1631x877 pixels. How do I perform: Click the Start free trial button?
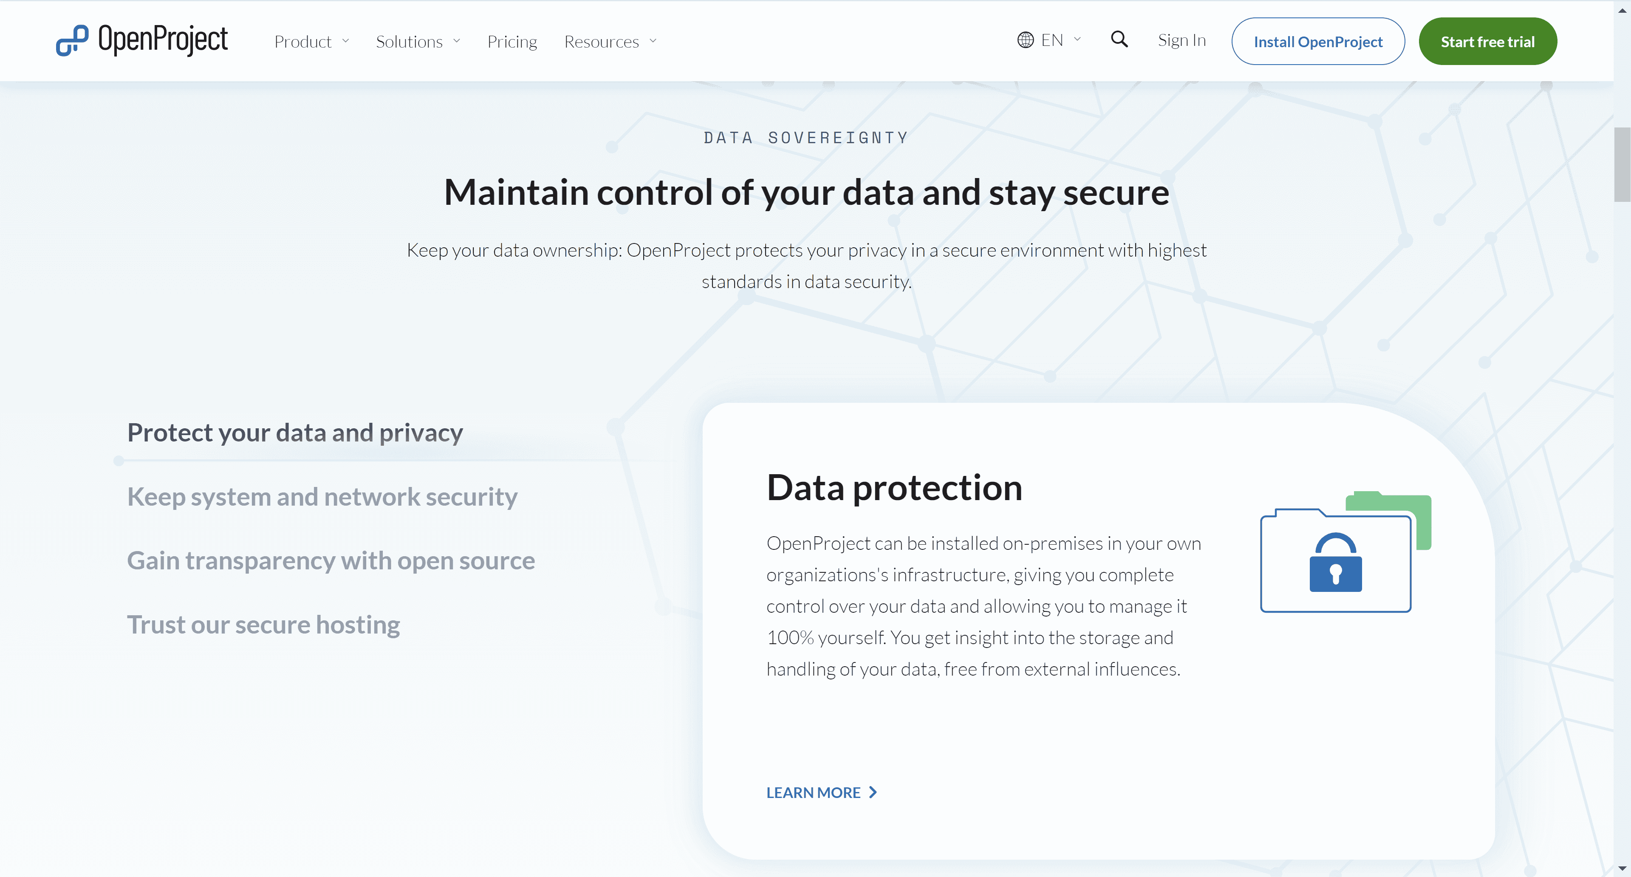[1488, 40]
